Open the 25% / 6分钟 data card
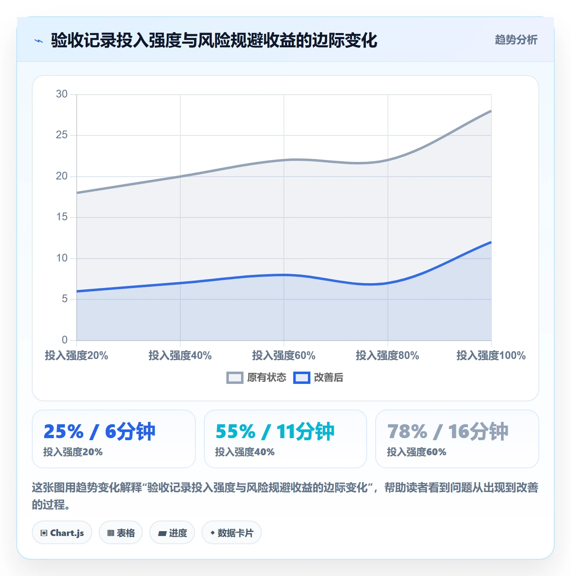Image resolution: width=571 pixels, height=576 pixels. point(114,439)
